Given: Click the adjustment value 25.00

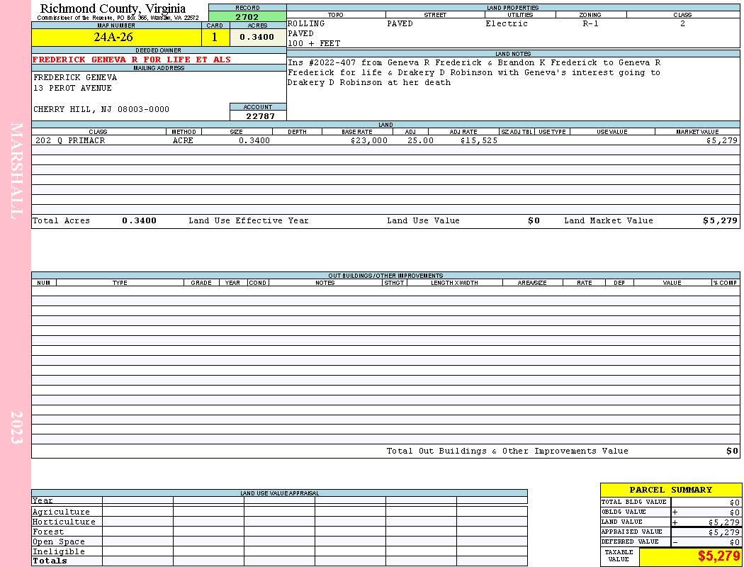Looking at the screenshot, I should 420,140.
